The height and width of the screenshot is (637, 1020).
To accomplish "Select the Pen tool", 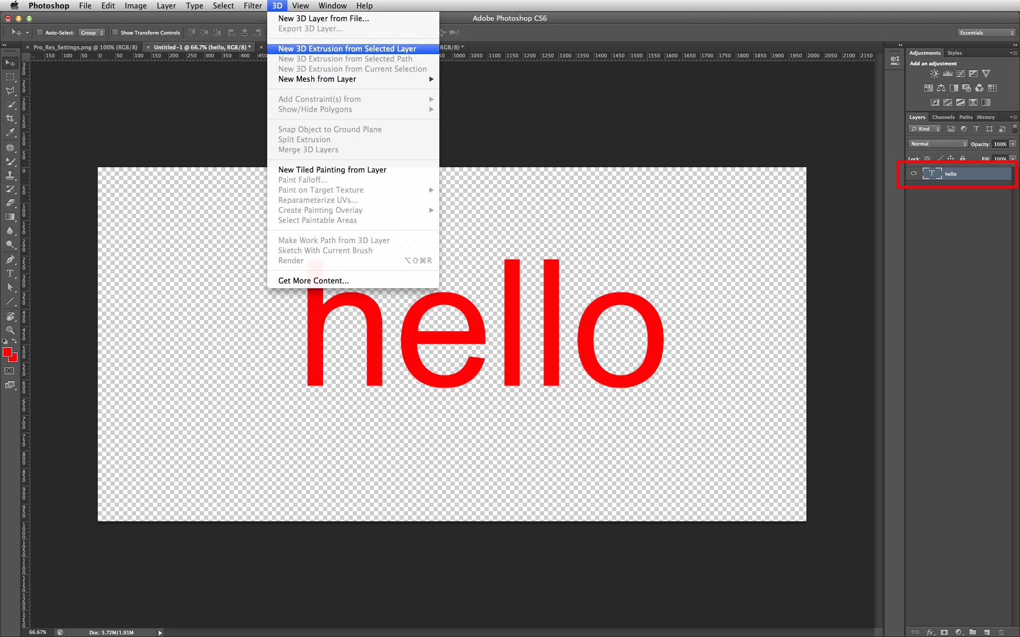I will (10, 260).
